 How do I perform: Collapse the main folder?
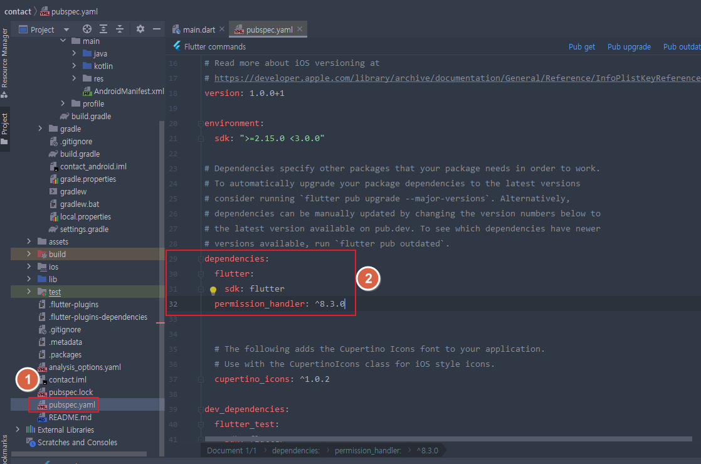click(x=63, y=41)
